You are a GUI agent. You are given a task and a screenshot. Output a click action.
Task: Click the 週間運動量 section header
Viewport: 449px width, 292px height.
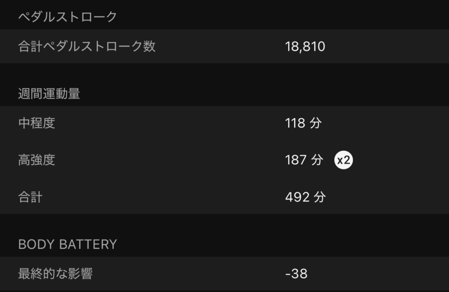49,94
